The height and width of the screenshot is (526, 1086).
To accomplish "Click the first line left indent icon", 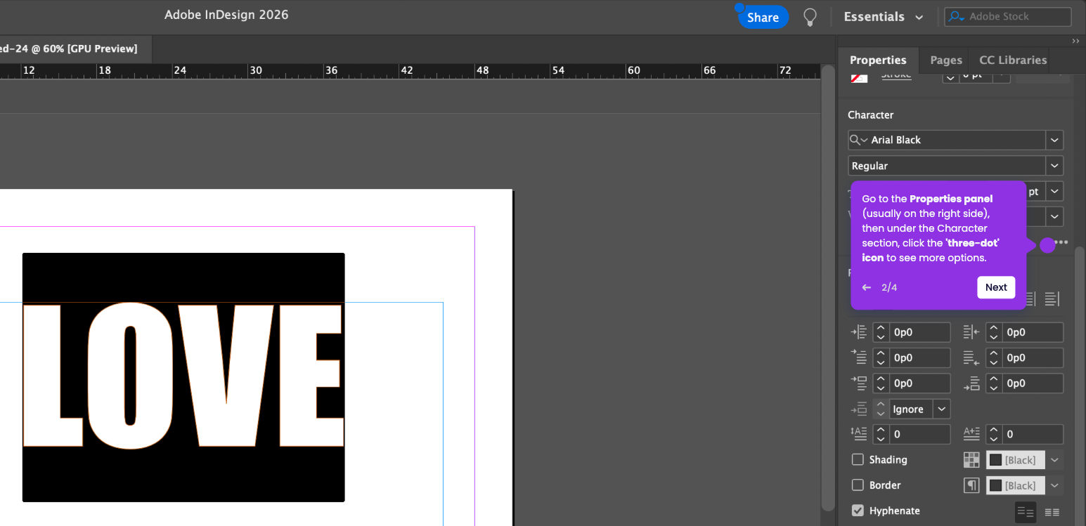I will click(859, 357).
